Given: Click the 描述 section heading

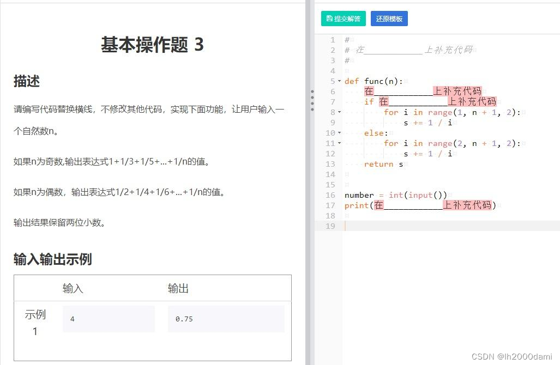Looking at the screenshot, I should (x=26, y=81).
